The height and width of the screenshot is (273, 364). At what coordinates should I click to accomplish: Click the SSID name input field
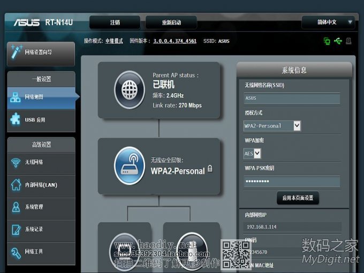(x=292, y=98)
